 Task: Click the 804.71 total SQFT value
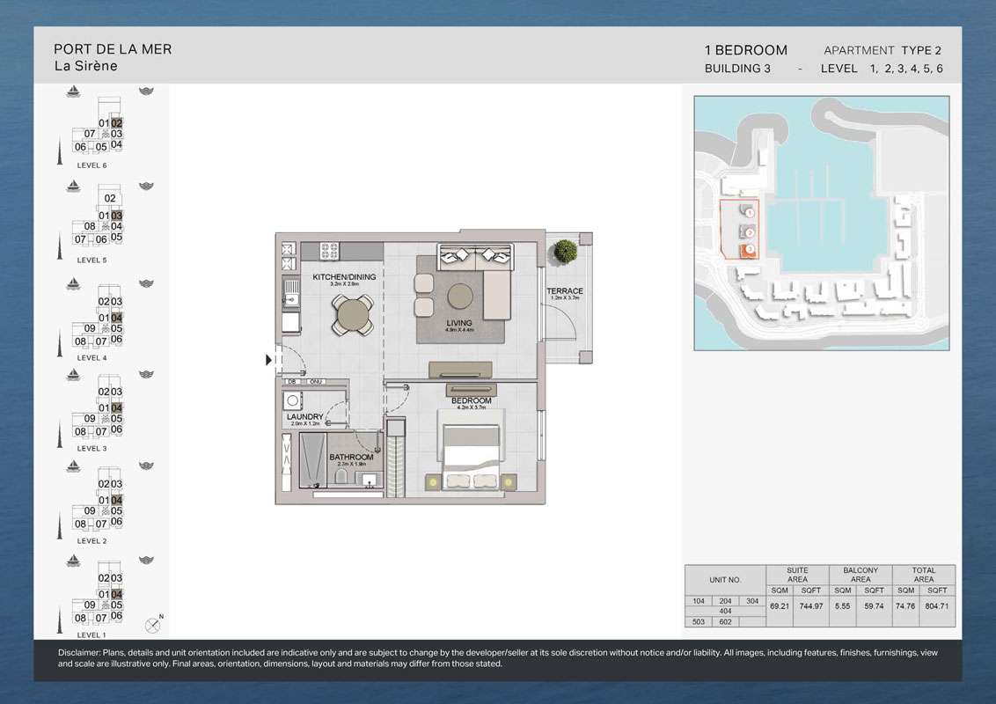[936, 606]
